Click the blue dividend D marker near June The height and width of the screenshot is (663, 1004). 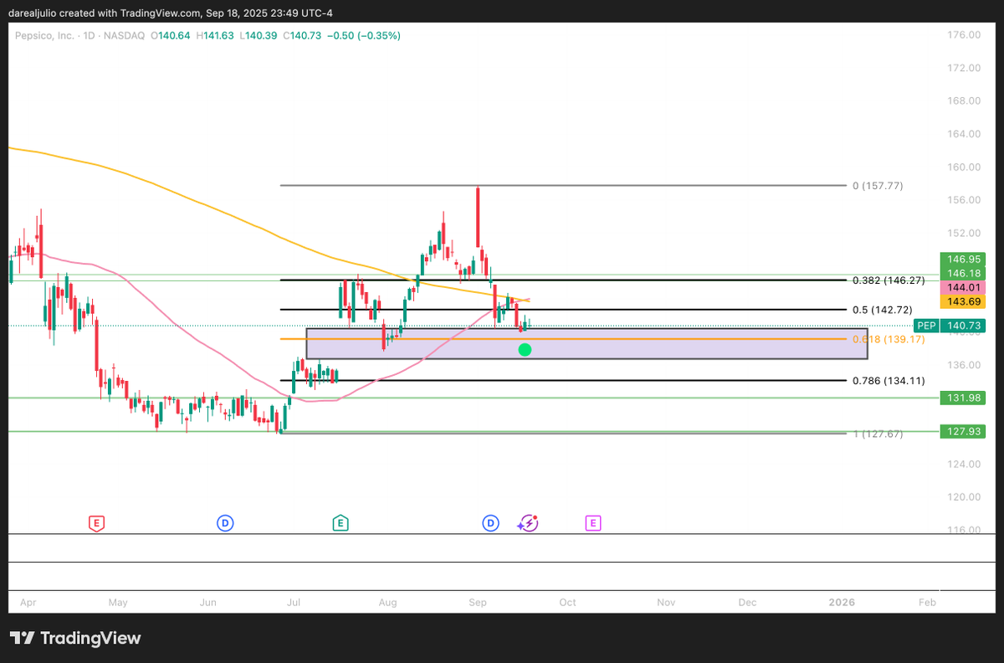225,523
